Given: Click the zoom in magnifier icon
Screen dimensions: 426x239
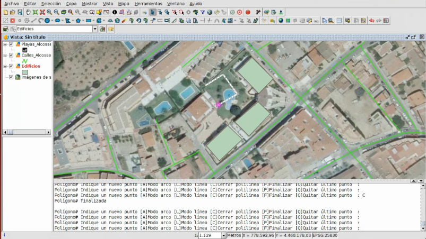Looking at the screenshot, I should pos(49,12).
